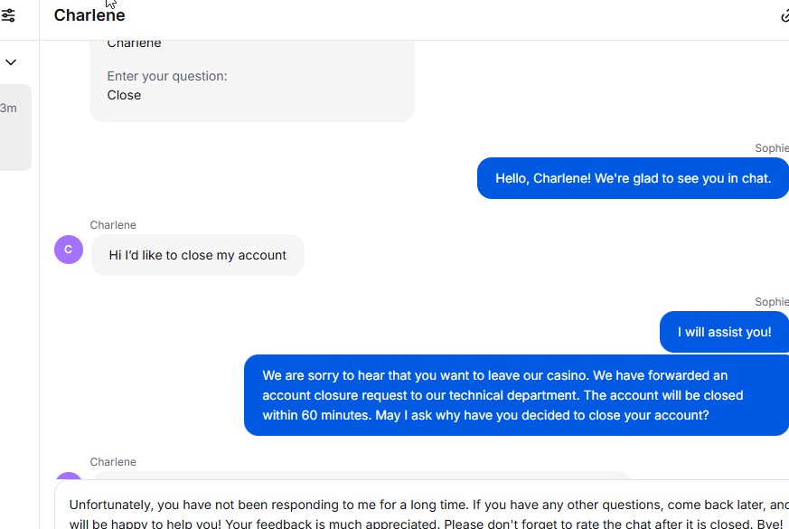Open the chat filter sliders icon
Image resolution: width=789 pixels, height=529 pixels.
(8, 15)
